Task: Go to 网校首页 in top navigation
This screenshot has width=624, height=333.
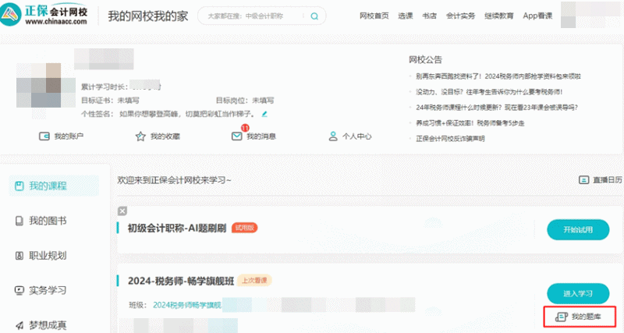Action: [x=374, y=16]
